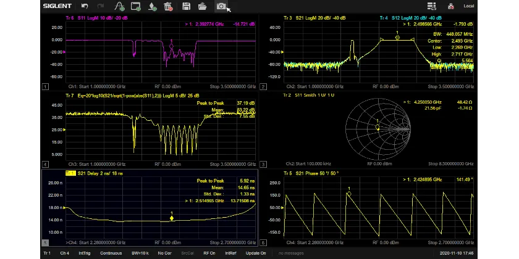Click the undo arrow icon

[x=85, y=6]
